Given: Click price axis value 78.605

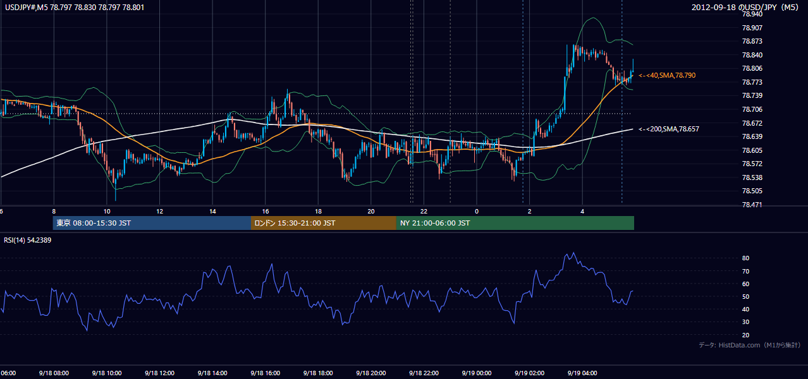Looking at the screenshot, I should [x=751, y=150].
